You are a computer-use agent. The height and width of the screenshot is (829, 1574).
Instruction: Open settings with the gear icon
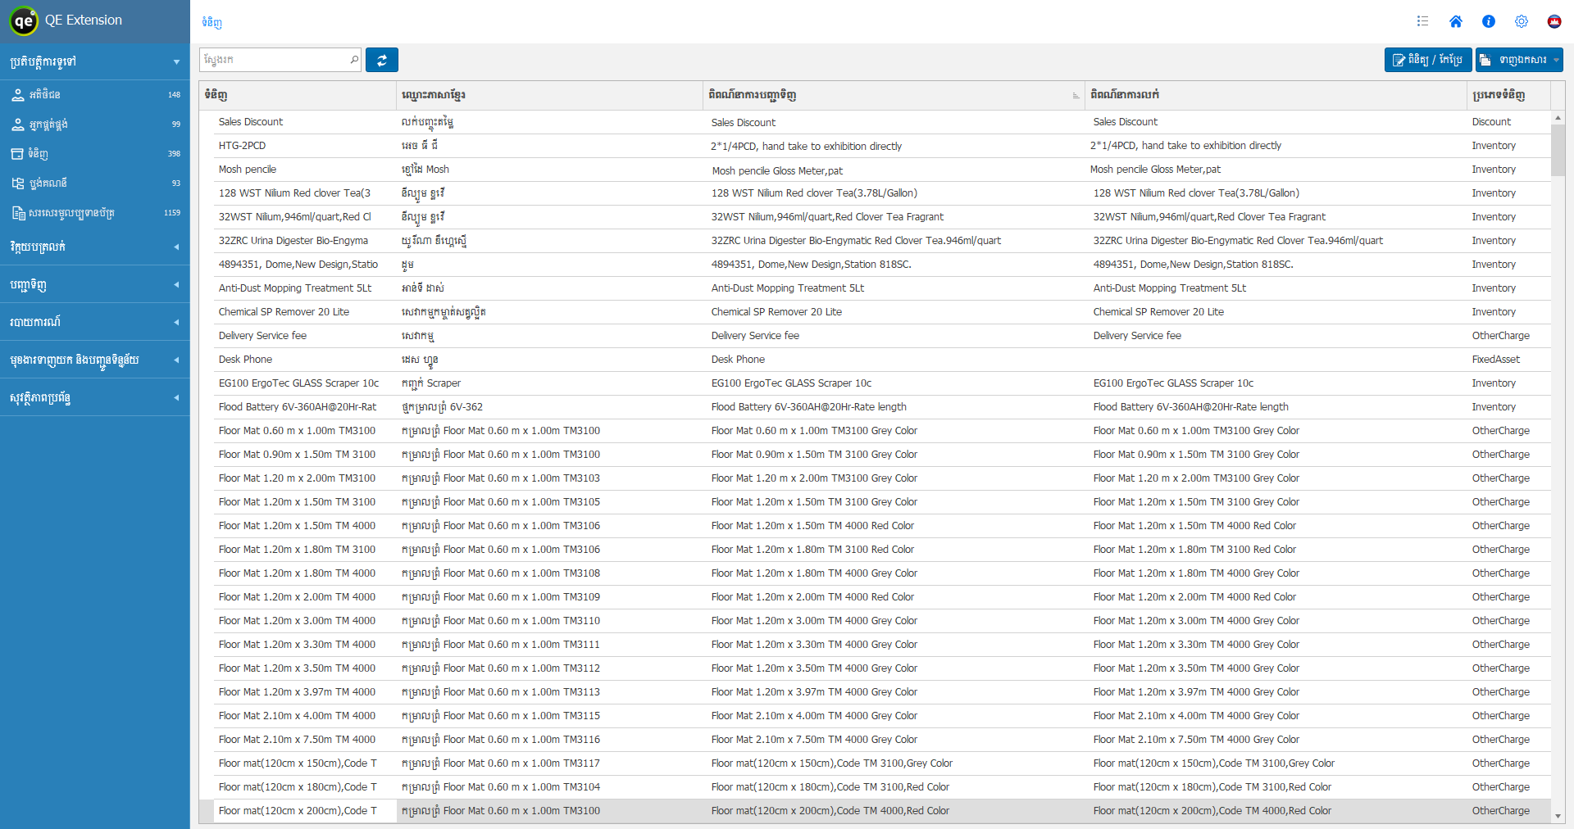[1522, 21]
